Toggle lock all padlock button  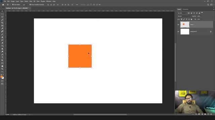(x=191, y=19)
